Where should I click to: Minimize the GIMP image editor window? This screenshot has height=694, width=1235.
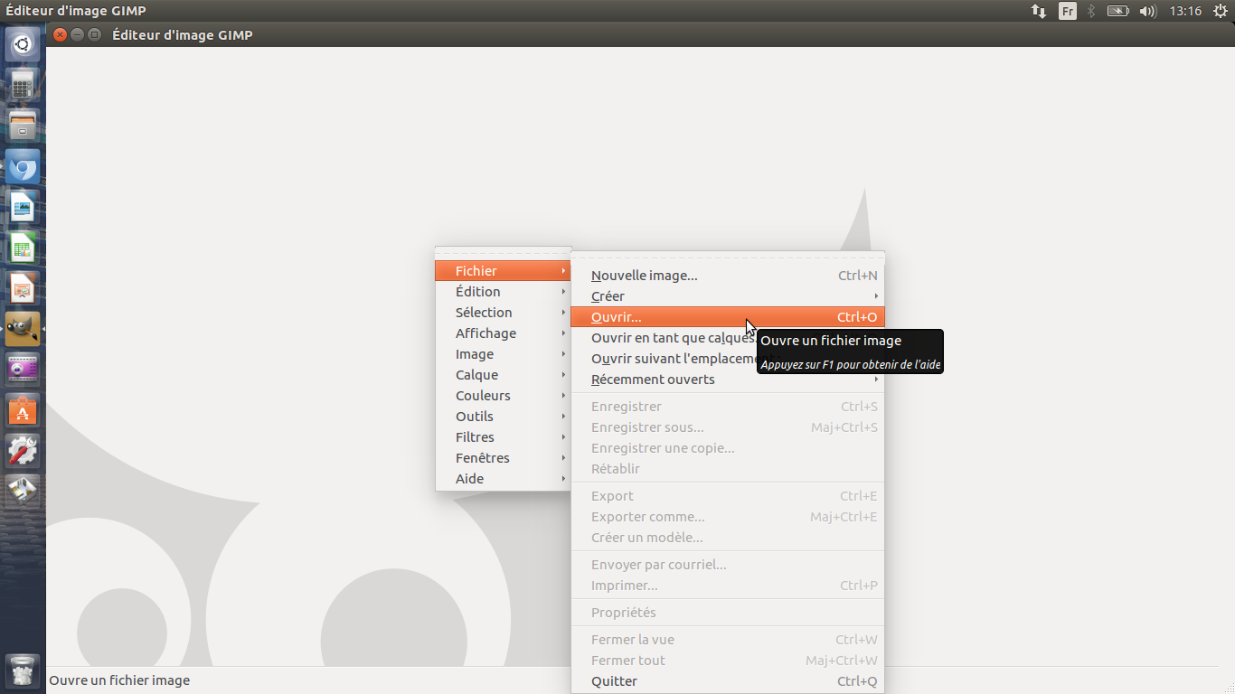click(78, 35)
